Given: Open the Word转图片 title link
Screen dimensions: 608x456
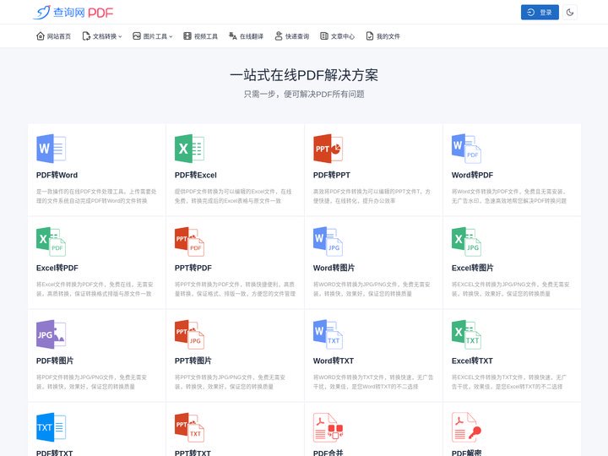Looking at the screenshot, I should 334,268.
